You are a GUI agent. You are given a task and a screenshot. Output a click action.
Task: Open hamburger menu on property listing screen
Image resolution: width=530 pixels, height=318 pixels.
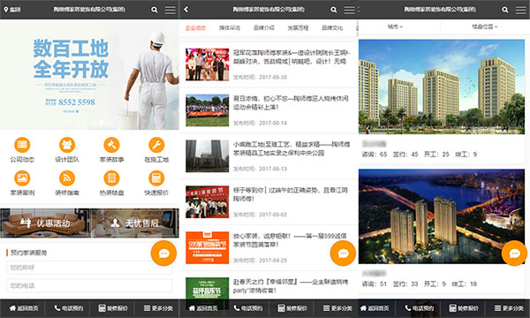coord(521,10)
